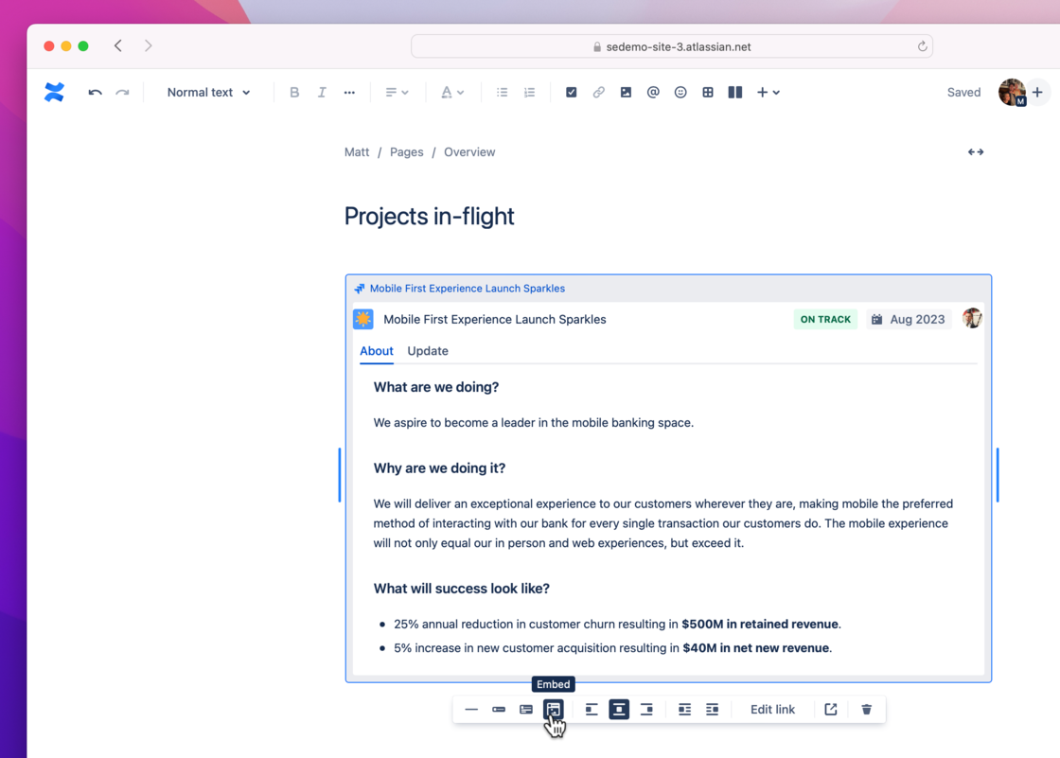Insert an action item checkbox
This screenshot has width=1060, height=758.
point(571,92)
